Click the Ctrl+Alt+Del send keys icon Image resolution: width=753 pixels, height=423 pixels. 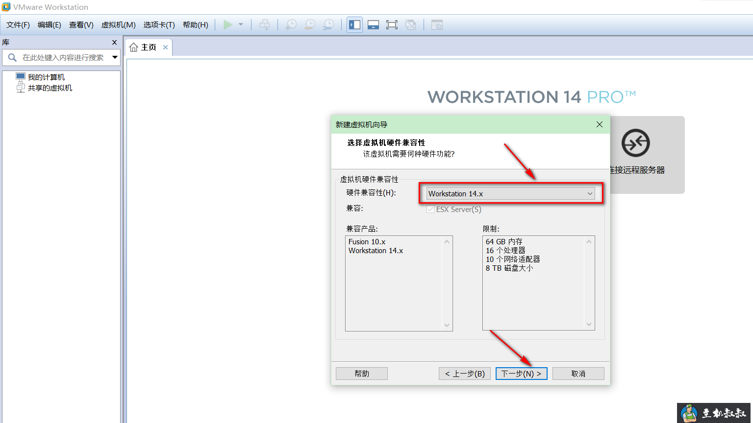click(264, 25)
